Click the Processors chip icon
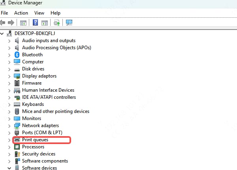237x170 pixels. pyautogui.click(x=17, y=147)
